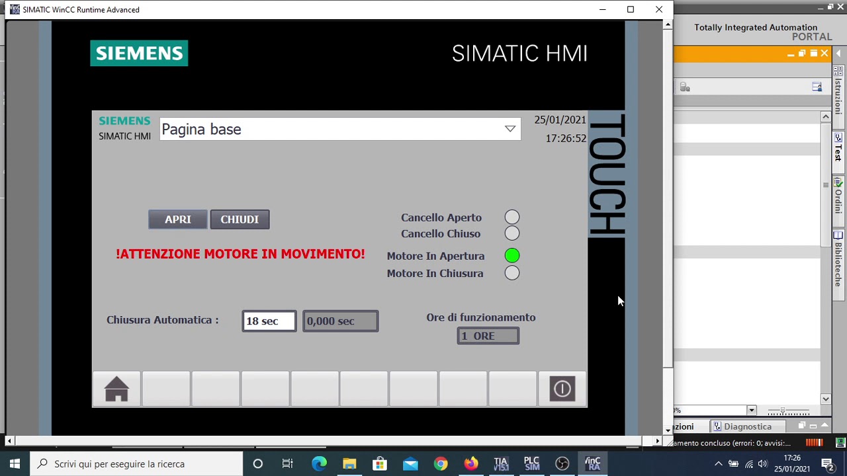Open File Explorer from the taskbar
This screenshot has width=847, height=476.
349,464
